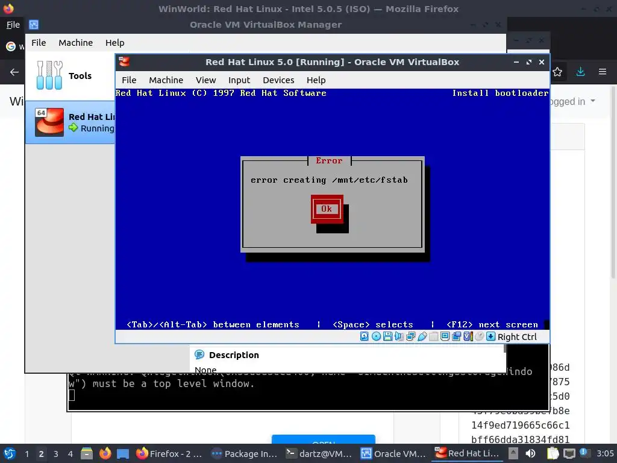Screen dimensions: 617x463
Task: Click the update notifier tray icon
Action: 584,453
